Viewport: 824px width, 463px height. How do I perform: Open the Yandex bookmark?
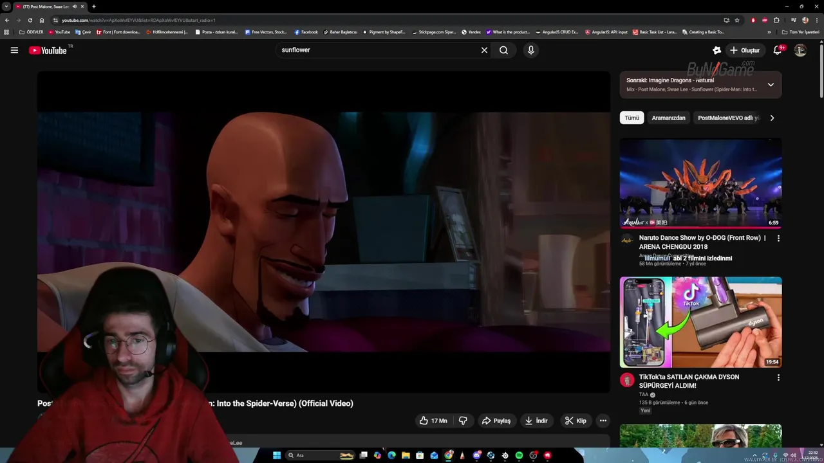click(x=471, y=32)
